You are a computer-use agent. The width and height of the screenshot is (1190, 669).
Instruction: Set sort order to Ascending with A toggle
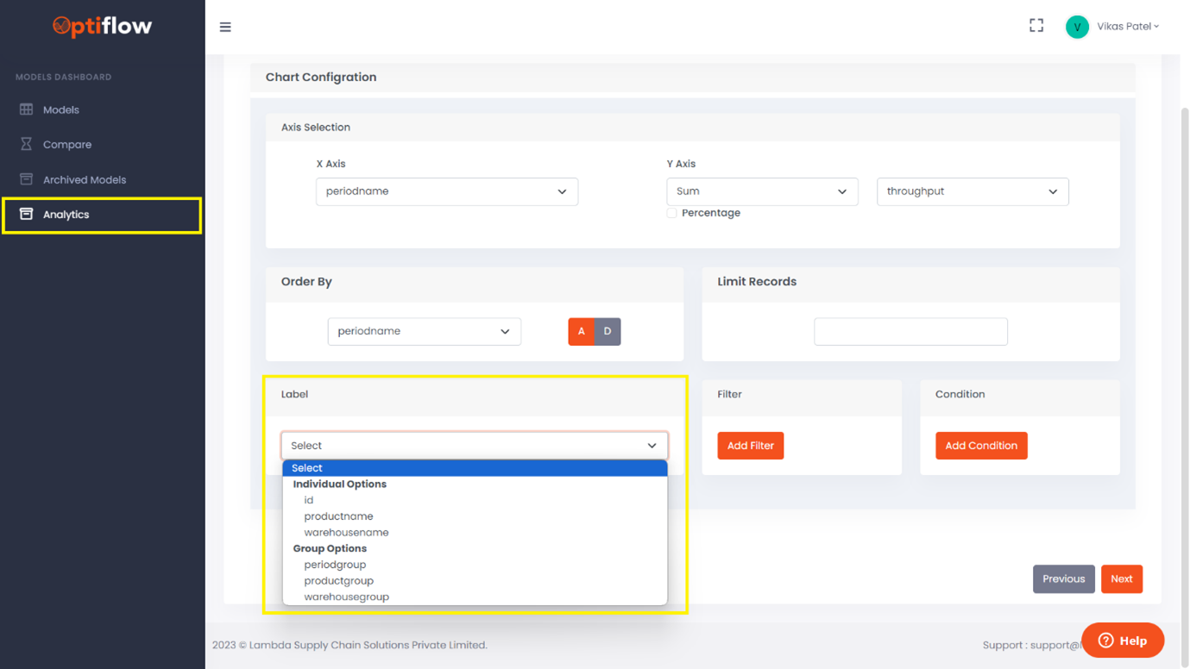coord(581,331)
